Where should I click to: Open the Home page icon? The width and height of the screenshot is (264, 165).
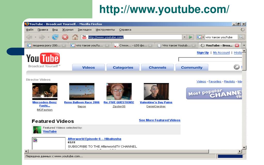pos(75,37)
